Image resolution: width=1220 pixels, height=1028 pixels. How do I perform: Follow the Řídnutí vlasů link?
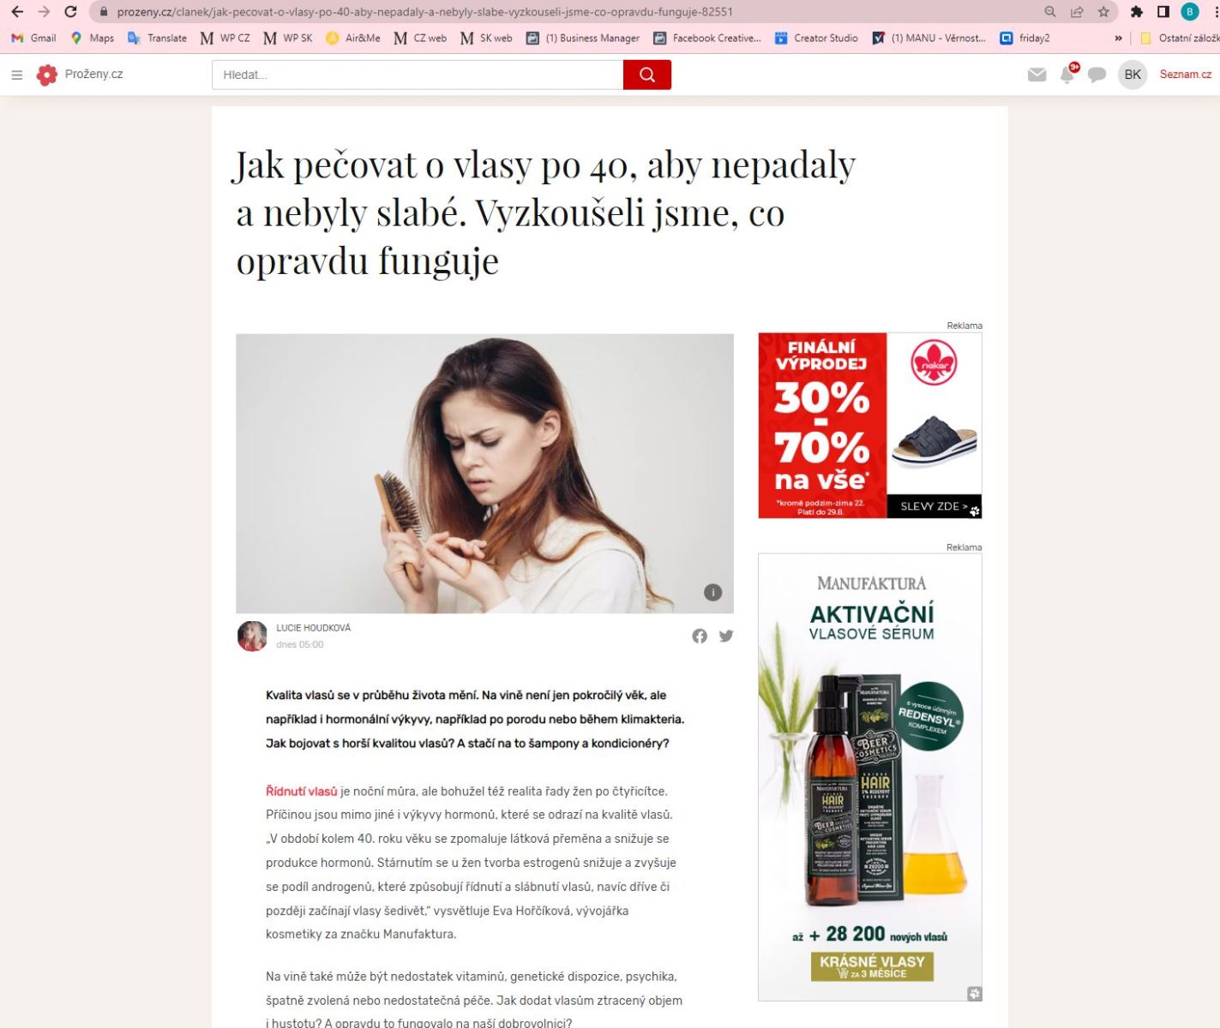tap(302, 792)
